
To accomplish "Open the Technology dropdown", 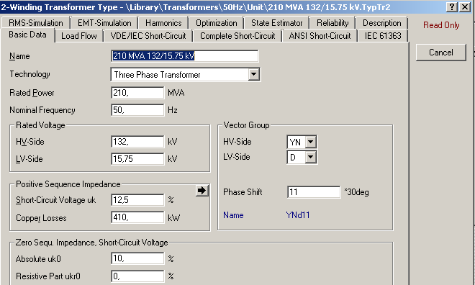I will [x=254, y=74].
